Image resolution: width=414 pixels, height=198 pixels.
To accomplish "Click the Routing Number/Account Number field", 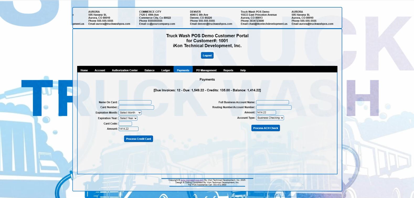I will [x=274, y=108].
